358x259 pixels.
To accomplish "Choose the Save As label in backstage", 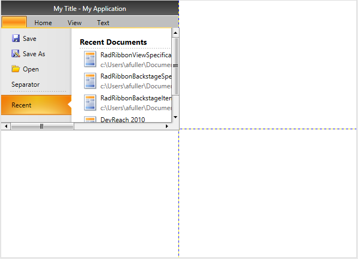I will point(34,54).
